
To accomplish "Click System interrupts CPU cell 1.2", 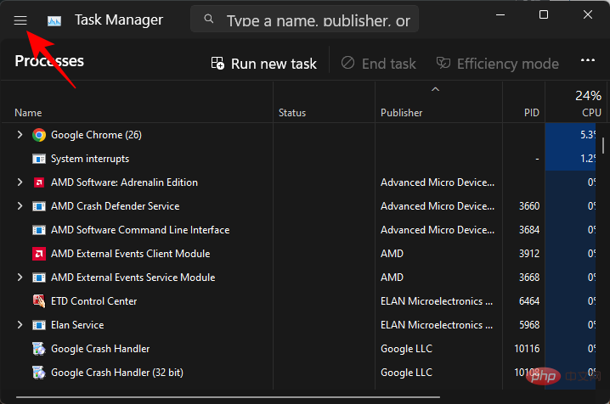I will 570,159.
